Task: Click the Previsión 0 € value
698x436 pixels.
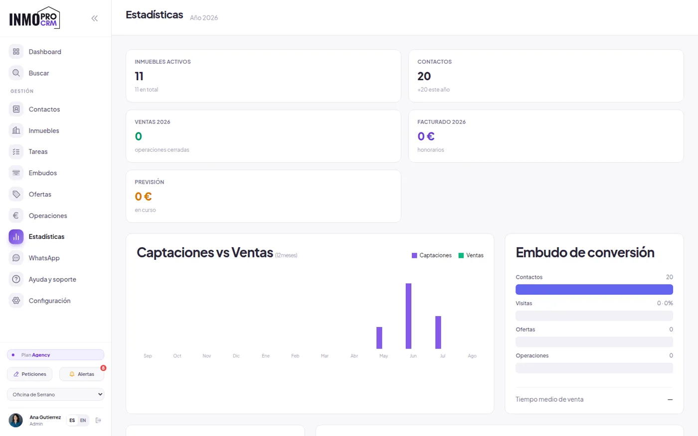Action: coord(143,197)
